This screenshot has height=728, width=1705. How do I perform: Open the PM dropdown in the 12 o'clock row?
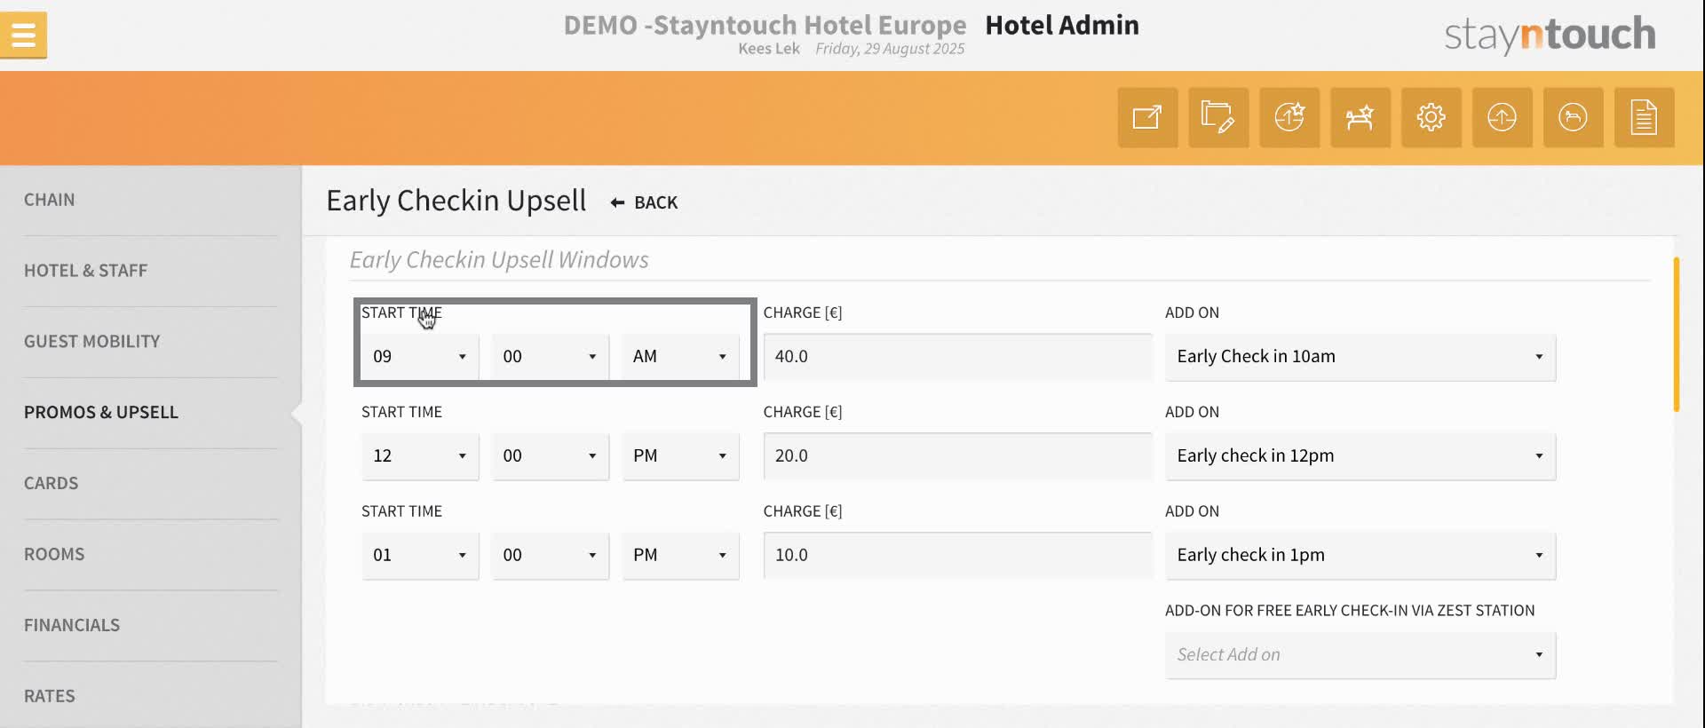[680, 456]
